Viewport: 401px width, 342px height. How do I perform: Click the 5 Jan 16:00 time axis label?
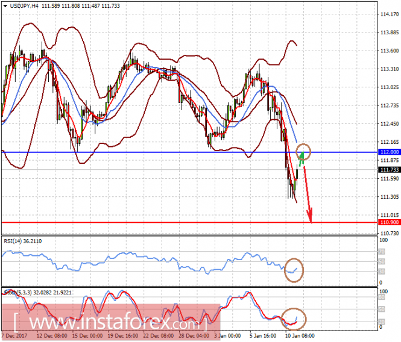(x=263, y=335)
